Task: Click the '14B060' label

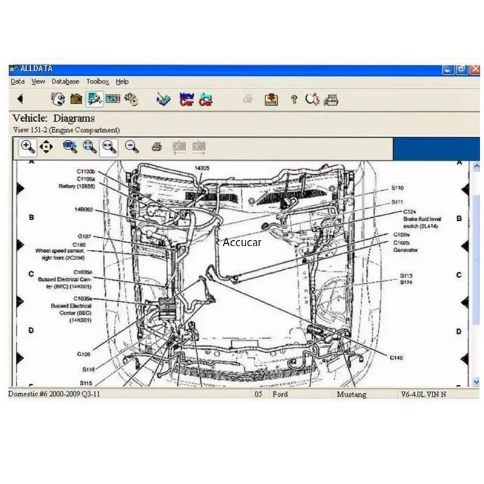Action: click(x=83, y=209)
